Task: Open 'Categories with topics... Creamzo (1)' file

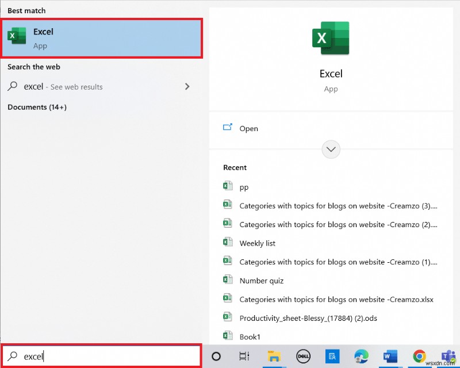Action: pyautogui.click(x=338, y=262)
